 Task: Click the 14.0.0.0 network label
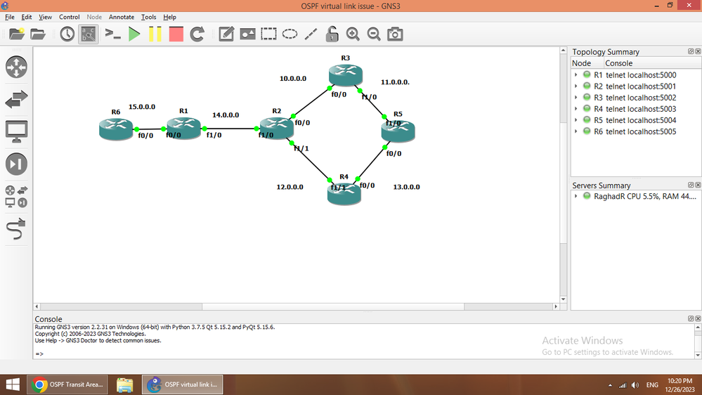pyautogui.click(x=226, y=115)
